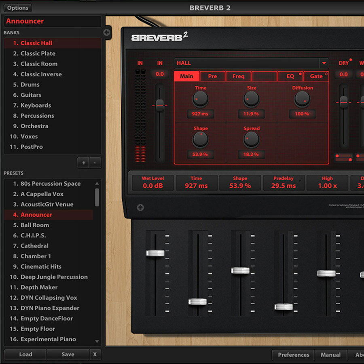
Task: Toggle the Gate enable indicator
Action: point(326,74)
